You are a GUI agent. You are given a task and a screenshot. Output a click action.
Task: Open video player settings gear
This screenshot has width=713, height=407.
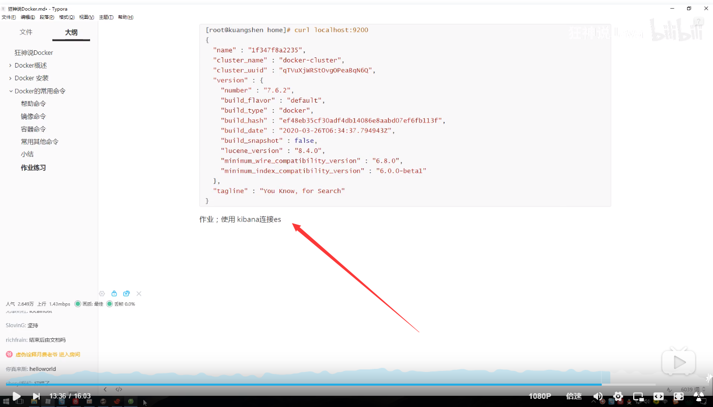[x=618, y=396]
